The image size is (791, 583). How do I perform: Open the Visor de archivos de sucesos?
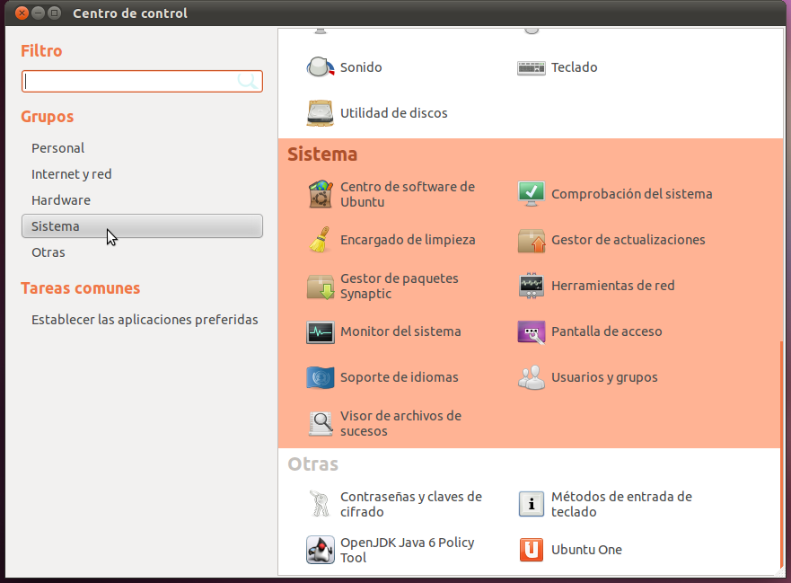coord(400,423)
